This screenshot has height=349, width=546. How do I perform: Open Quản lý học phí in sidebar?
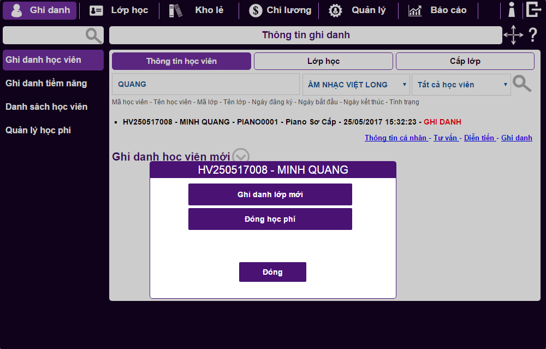[38, 130]
